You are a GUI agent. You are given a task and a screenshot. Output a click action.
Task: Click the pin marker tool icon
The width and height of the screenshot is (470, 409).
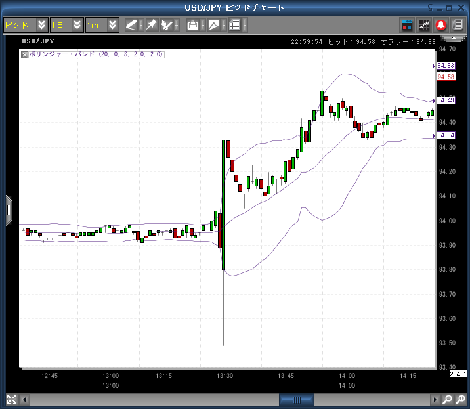coord(152,25)
